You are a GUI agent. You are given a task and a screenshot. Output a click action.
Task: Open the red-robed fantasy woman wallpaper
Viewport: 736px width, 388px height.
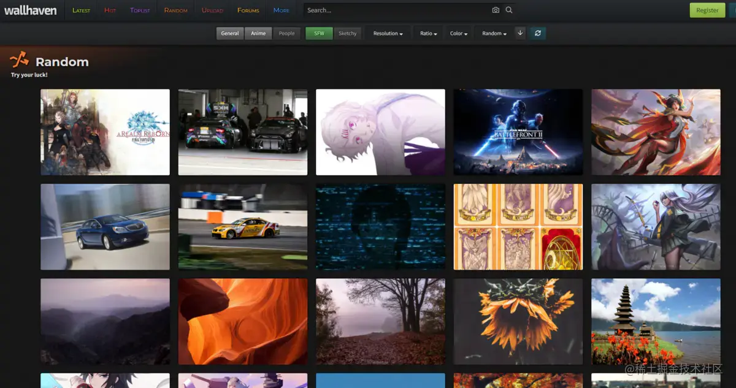pos(656,132)
